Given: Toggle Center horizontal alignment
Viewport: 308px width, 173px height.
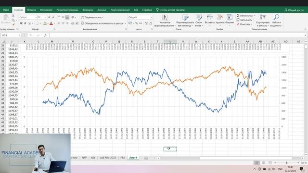Looking at the screenshot, I should click(63, 24).
